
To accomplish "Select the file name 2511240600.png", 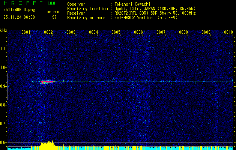I will pyautogui.click(x=19, y=10).
